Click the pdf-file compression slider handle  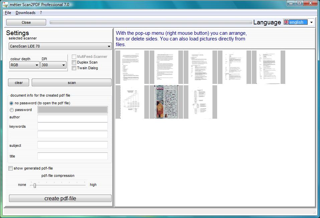point(35,185)
